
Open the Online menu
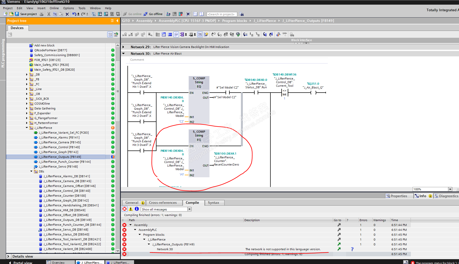pyautogui.click(x=54, y=8)
